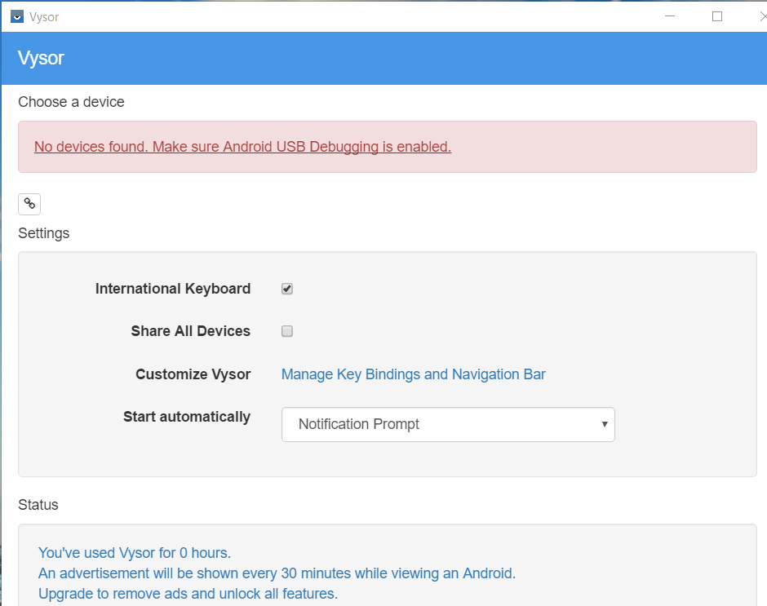This screenshot has width=767, height=606.
Task: Click the Vysor app icon in title bar
Action: pos(17,16)
